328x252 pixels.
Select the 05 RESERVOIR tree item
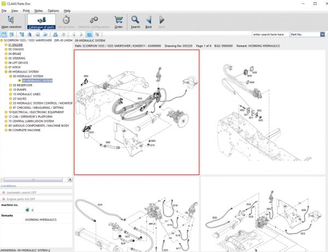pyautogui.click(x=22, y=85)
